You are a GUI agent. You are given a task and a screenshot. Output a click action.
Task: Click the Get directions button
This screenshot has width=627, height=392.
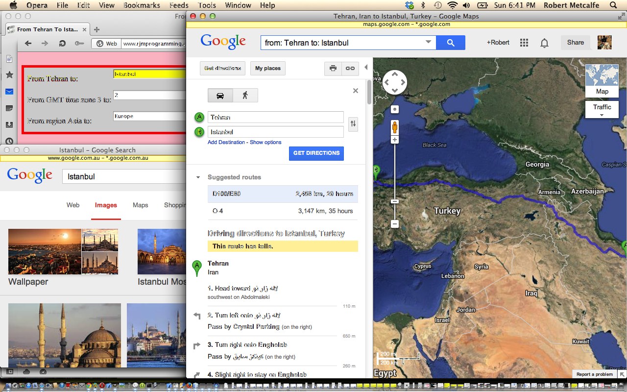222,68
